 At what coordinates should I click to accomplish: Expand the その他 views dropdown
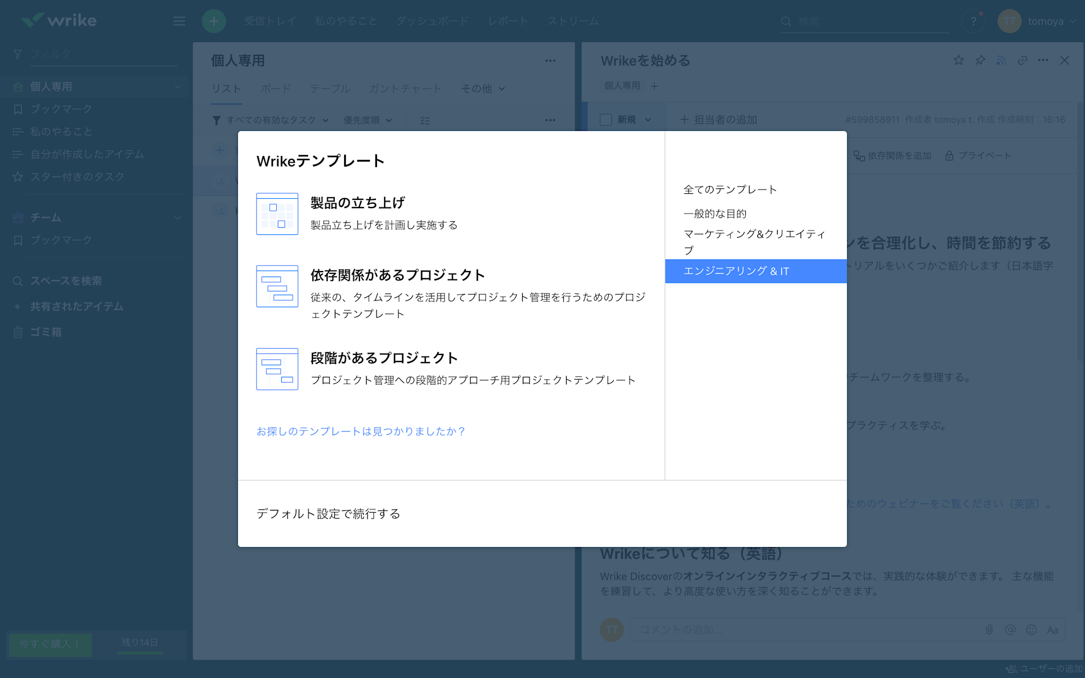click(483, 89)
